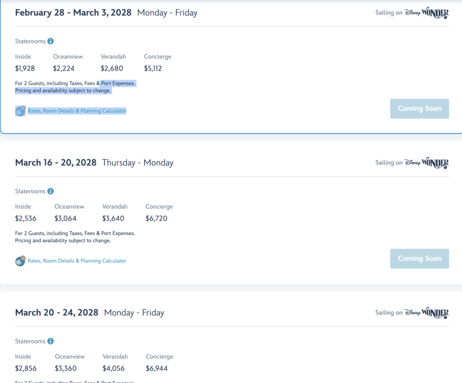Click globe calculator icon in March 16 card
The width and height of the screenshot is (462, 383).
point(20,261)
